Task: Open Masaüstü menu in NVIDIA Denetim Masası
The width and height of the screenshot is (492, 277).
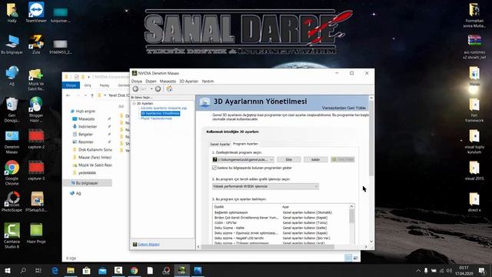Action: pos(168,81)
